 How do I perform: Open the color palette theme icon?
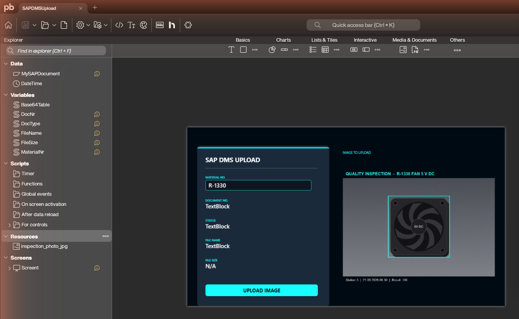[143, 25]
